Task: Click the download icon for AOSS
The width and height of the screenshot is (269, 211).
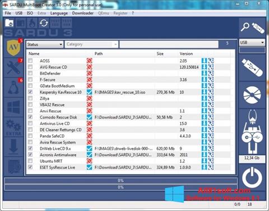Action: click(204, 60)
